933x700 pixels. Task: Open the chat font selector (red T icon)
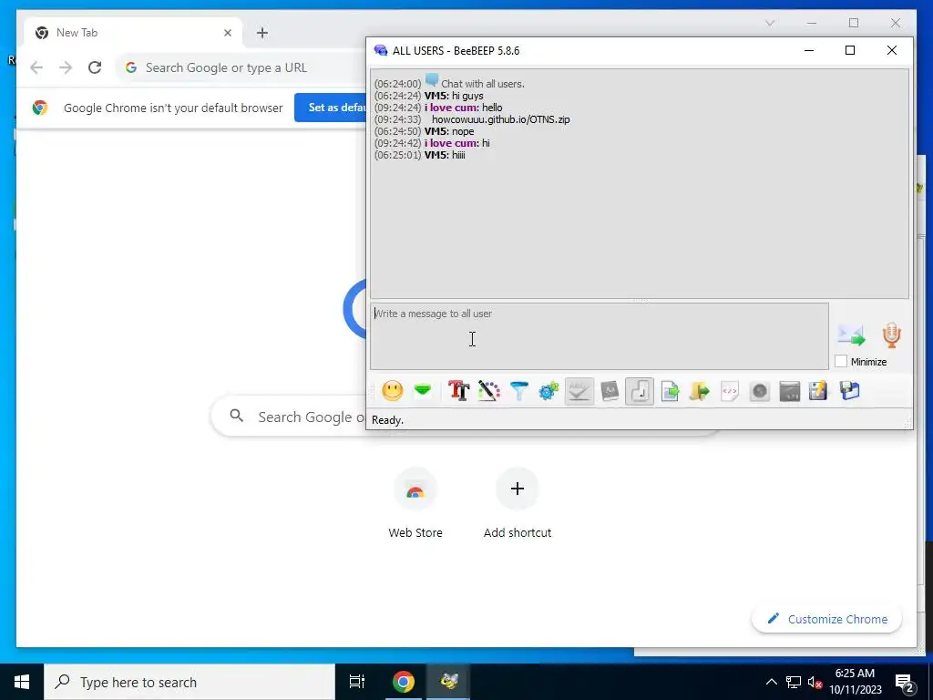[459, 391]
